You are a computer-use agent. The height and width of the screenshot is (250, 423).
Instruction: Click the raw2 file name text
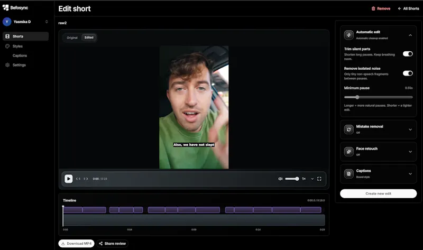pyautogui.click(x=62, y=23)
